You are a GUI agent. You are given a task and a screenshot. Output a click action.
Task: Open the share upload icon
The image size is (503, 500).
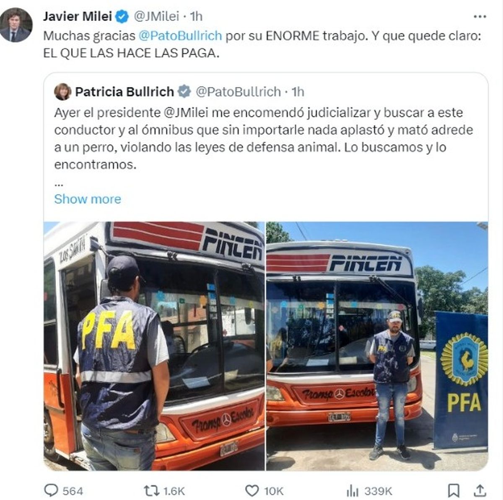[480, 490]
